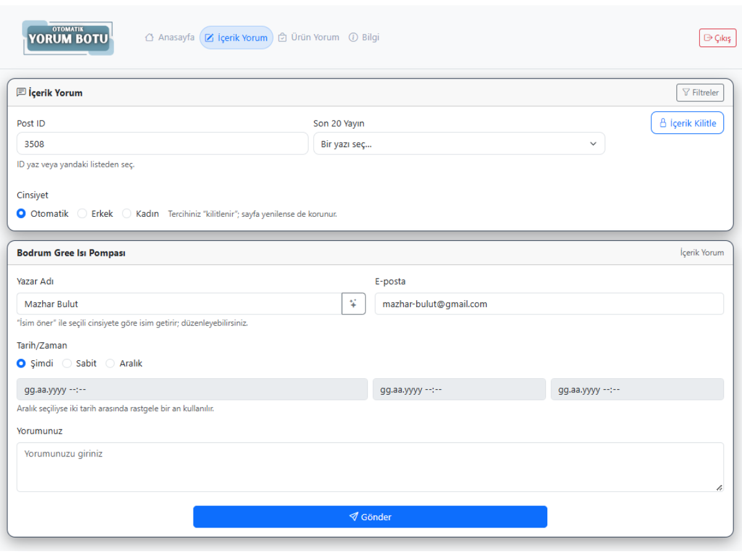Viewport: 742px width, 556px height.
Task: Click the comment icon beside İçerik Yorum heading
Action: (21, 92)
